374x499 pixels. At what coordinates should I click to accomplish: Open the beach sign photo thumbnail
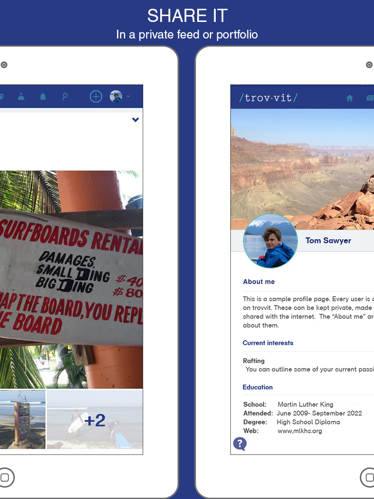point(22,420)
